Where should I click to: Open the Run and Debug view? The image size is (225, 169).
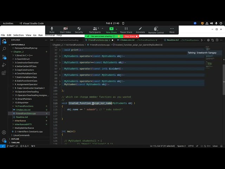click(x=4, y=65)
